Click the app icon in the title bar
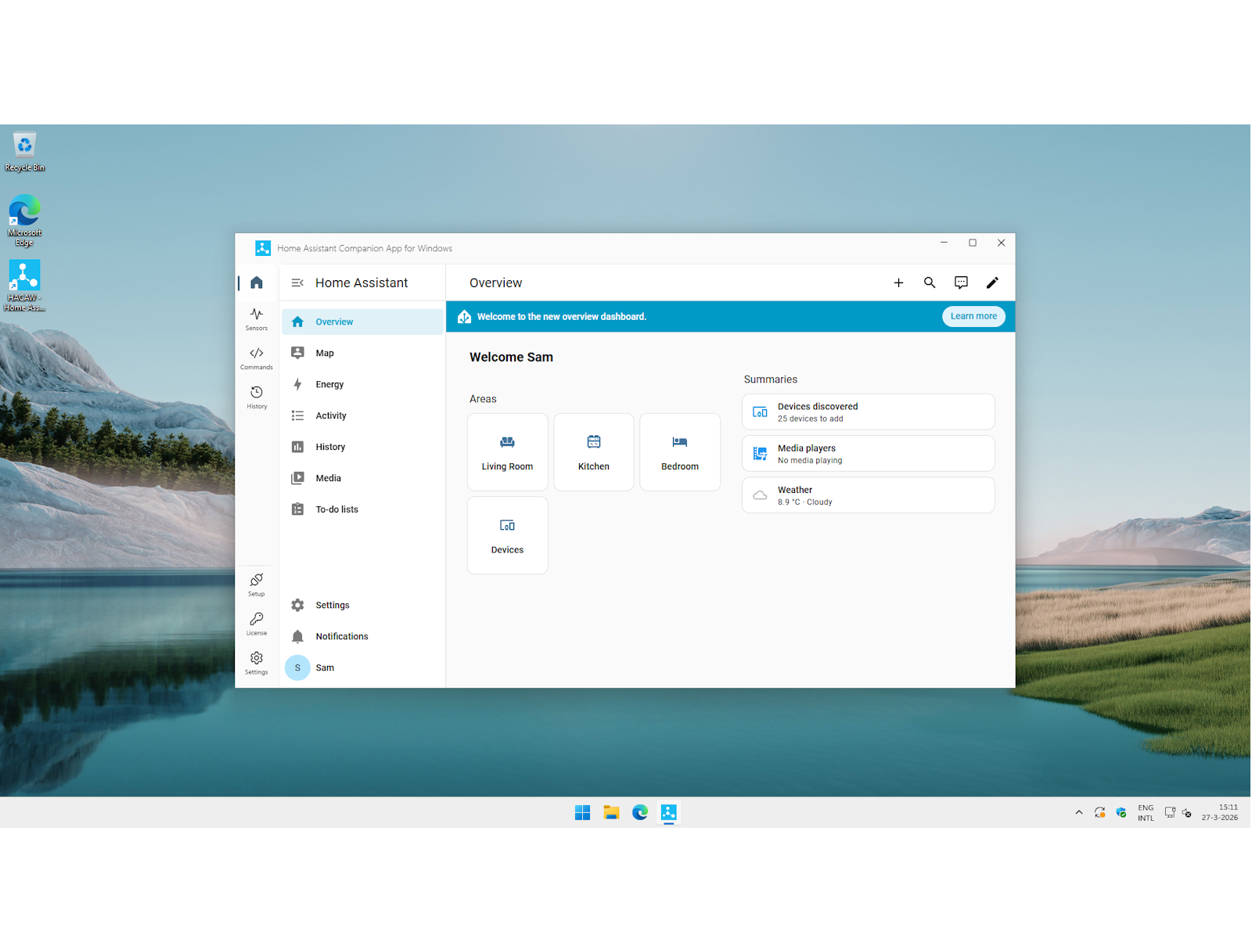 pyautogui.click(x=263, y=248)
